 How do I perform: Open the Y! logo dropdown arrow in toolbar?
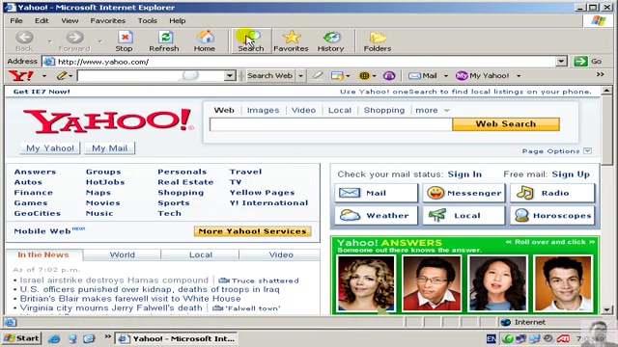point(44,75)
